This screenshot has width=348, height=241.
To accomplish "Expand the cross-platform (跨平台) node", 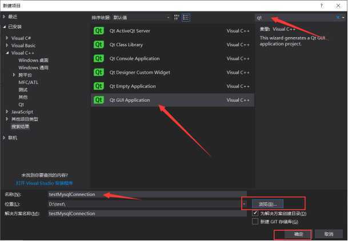I will point(14,75).
